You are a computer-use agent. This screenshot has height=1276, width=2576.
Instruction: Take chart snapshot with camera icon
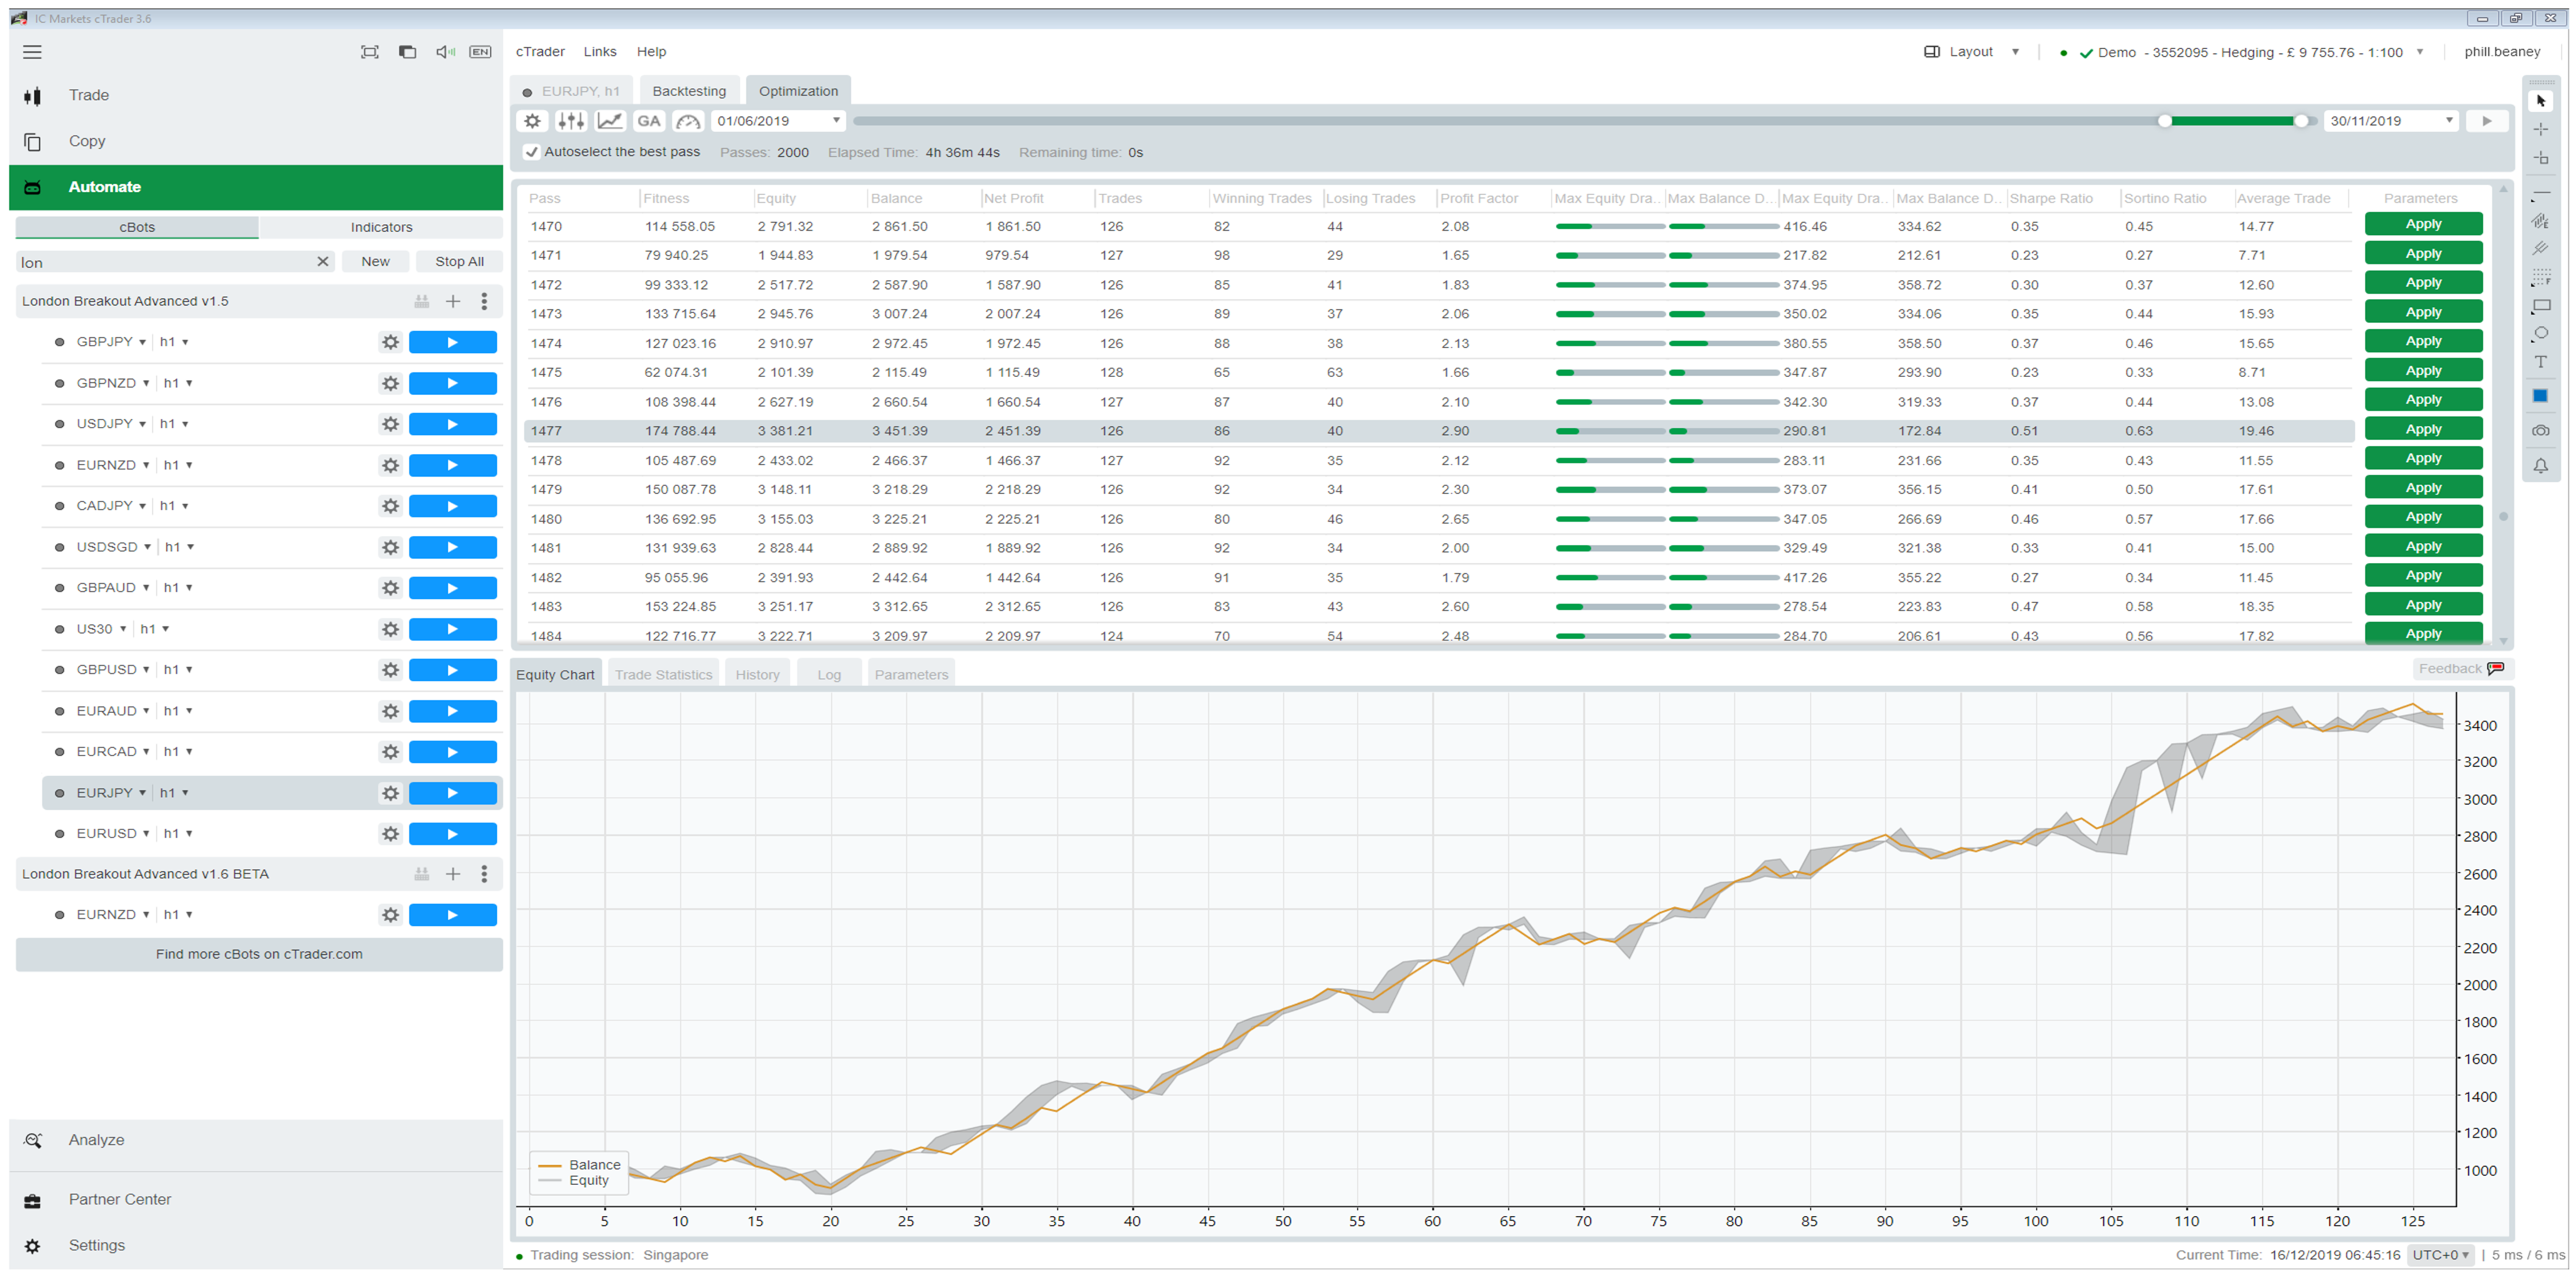pyautogui.click(x=2540, y=431)
